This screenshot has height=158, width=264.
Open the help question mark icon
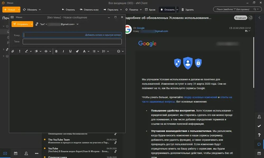(x=259, y=135)
